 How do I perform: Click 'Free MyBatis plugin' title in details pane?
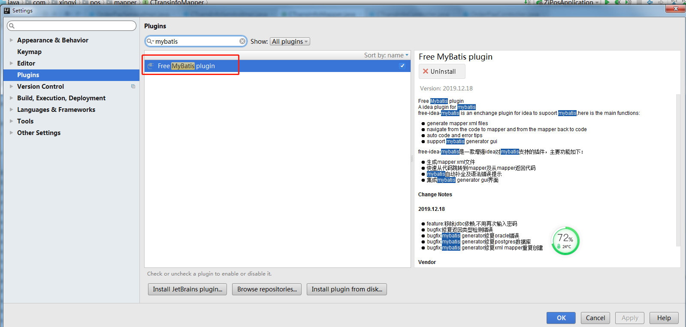point(455,57)
